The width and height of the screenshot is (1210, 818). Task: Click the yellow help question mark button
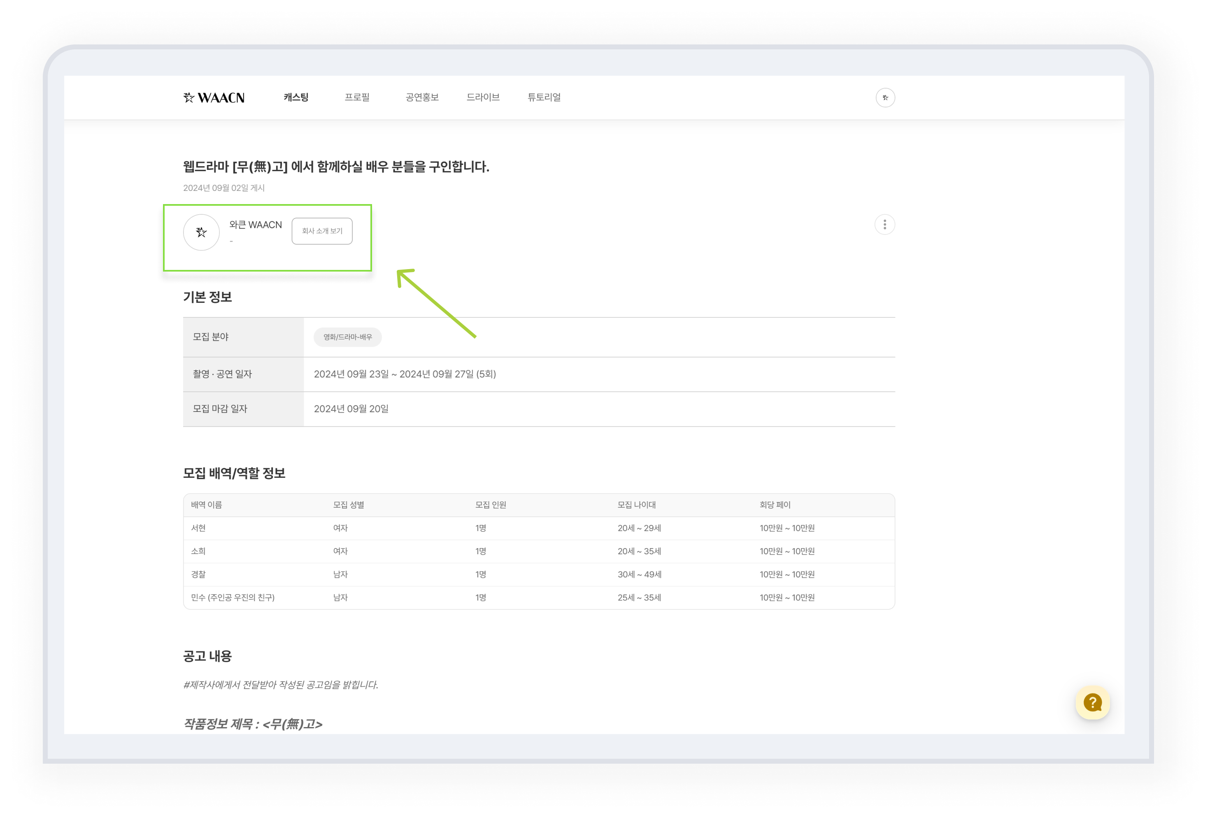click(x=1092, y=702)
